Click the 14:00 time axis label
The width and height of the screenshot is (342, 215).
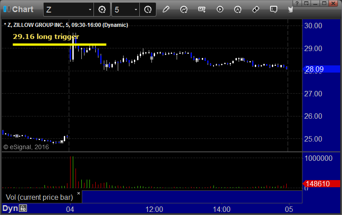(x=222, y=209)
